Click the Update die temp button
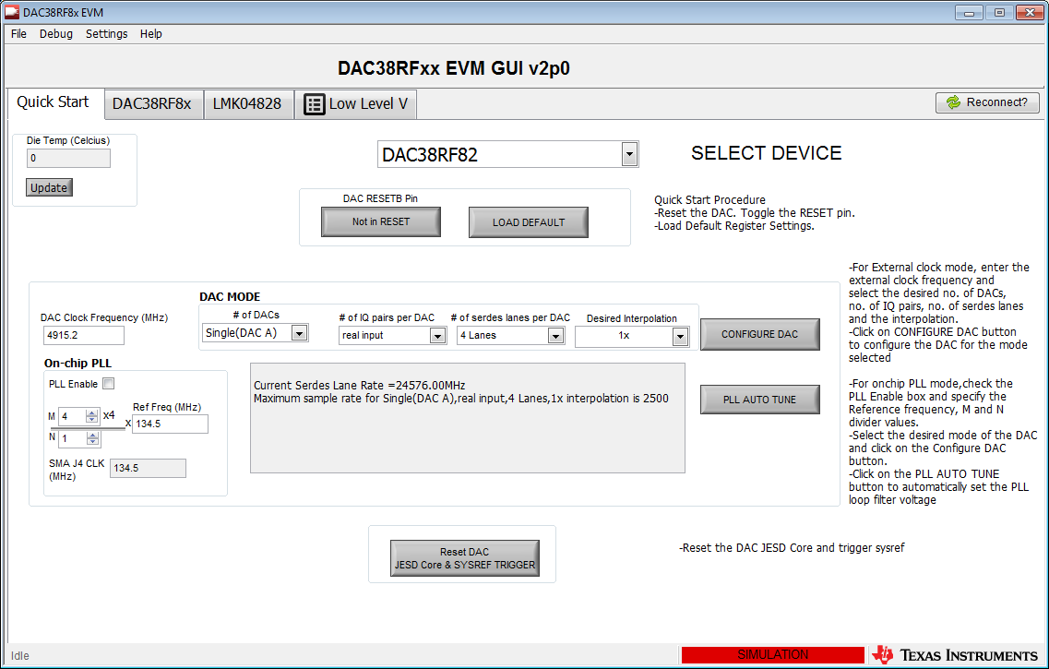This screenshot has width=1049, height=669. [49, 187]
